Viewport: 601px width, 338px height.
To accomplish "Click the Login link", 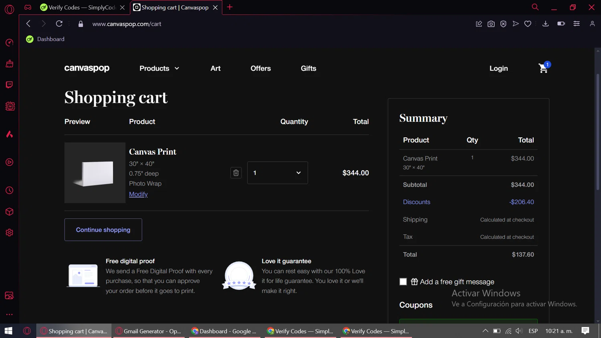I will pos(498,68).
